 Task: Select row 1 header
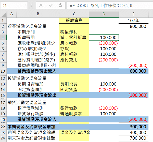tap(3, 21)
